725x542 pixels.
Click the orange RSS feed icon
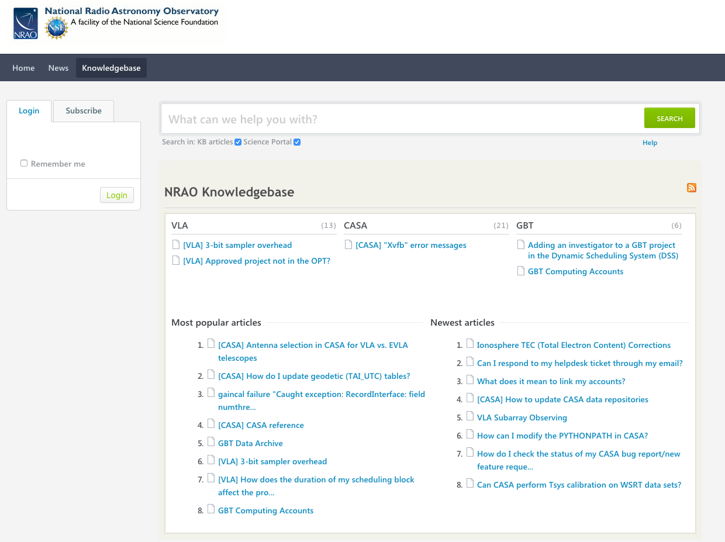pyautogui.click(x=692, y=188)
